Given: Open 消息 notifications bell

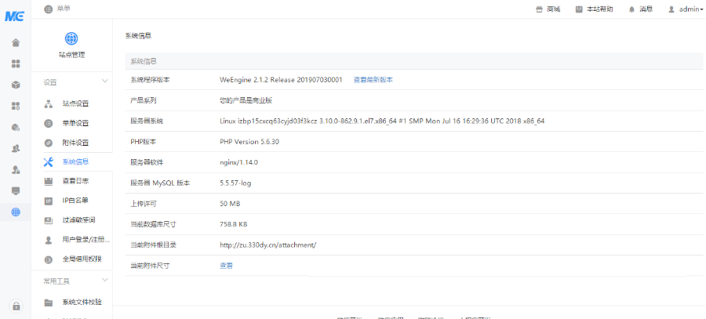Looking at the screenshot, I should 640,9.
